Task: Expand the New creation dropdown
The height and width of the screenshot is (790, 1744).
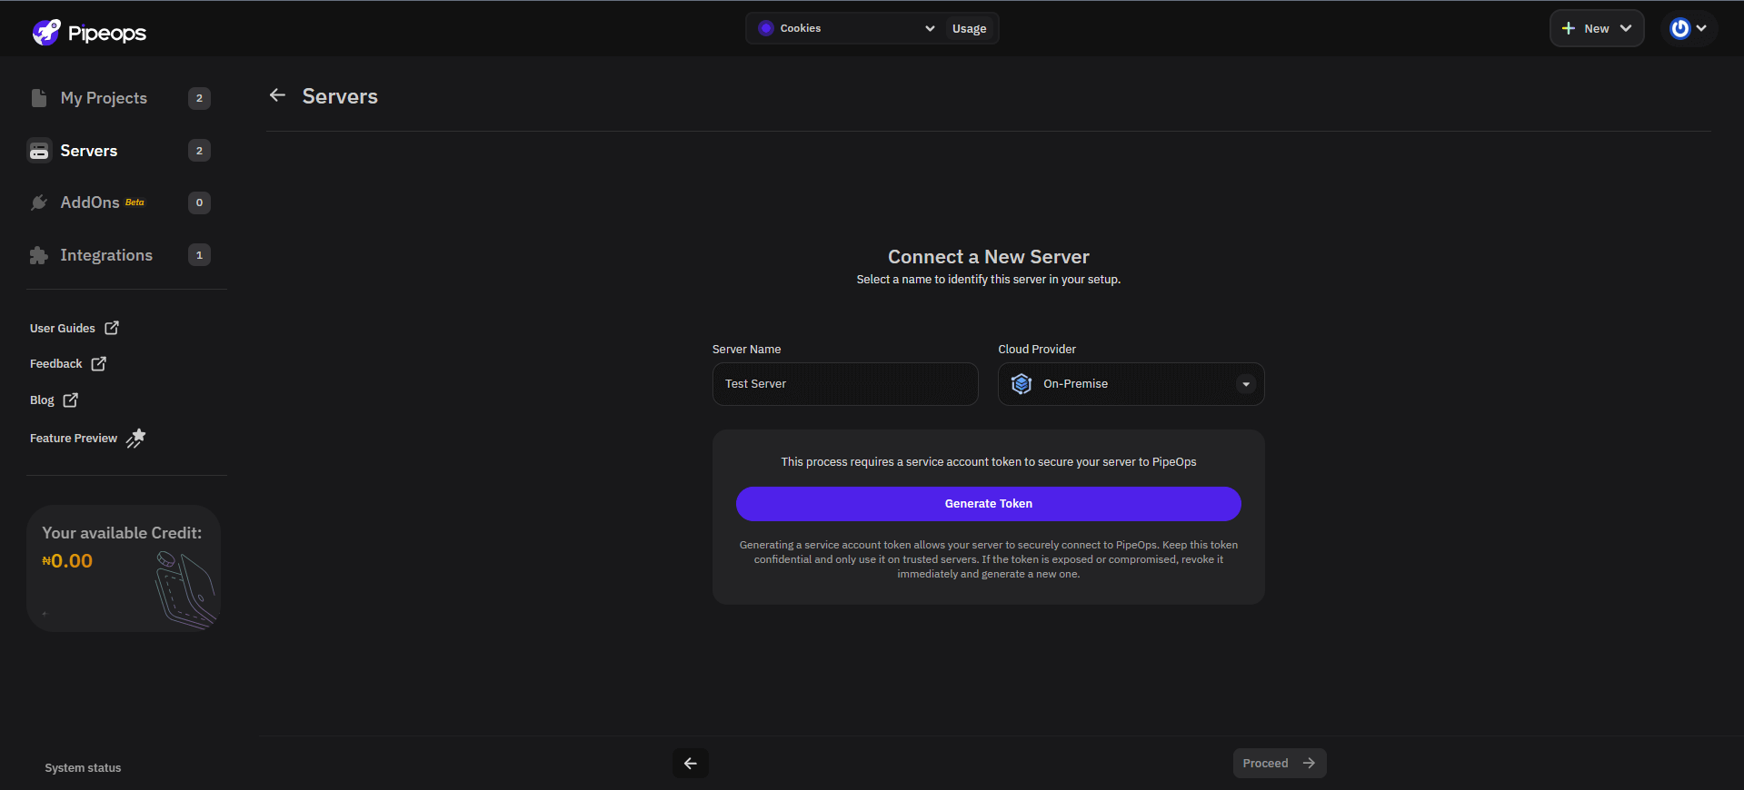Action: point(1596,28)
